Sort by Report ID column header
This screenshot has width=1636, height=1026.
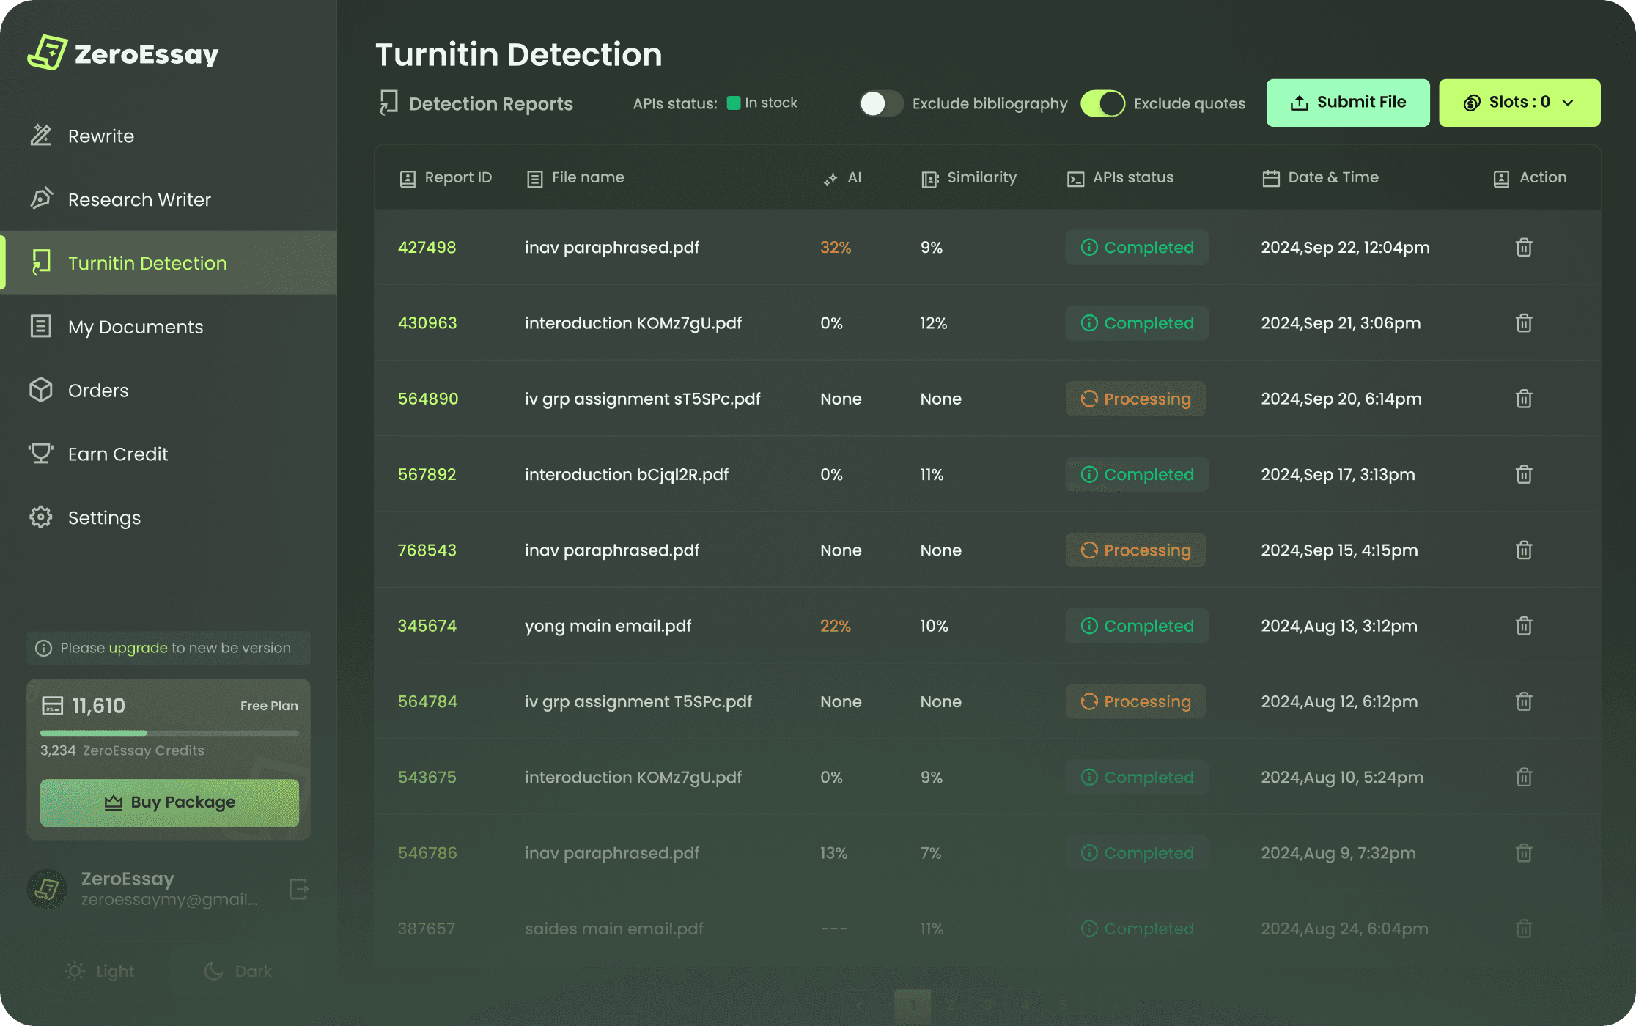(446, 178)
